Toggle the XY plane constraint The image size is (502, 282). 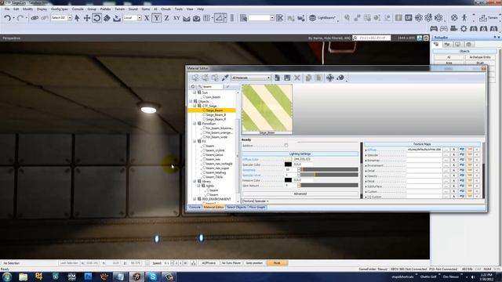[176, 18]
